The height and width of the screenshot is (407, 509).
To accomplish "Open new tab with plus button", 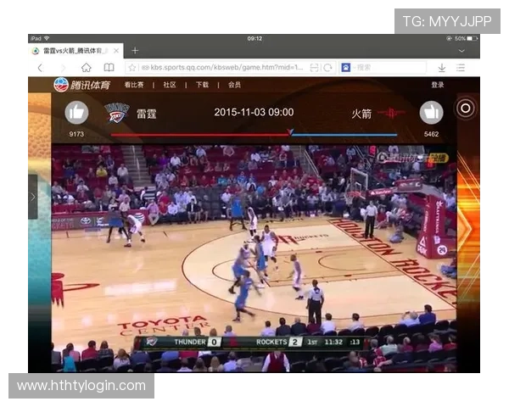I will 134,51.
